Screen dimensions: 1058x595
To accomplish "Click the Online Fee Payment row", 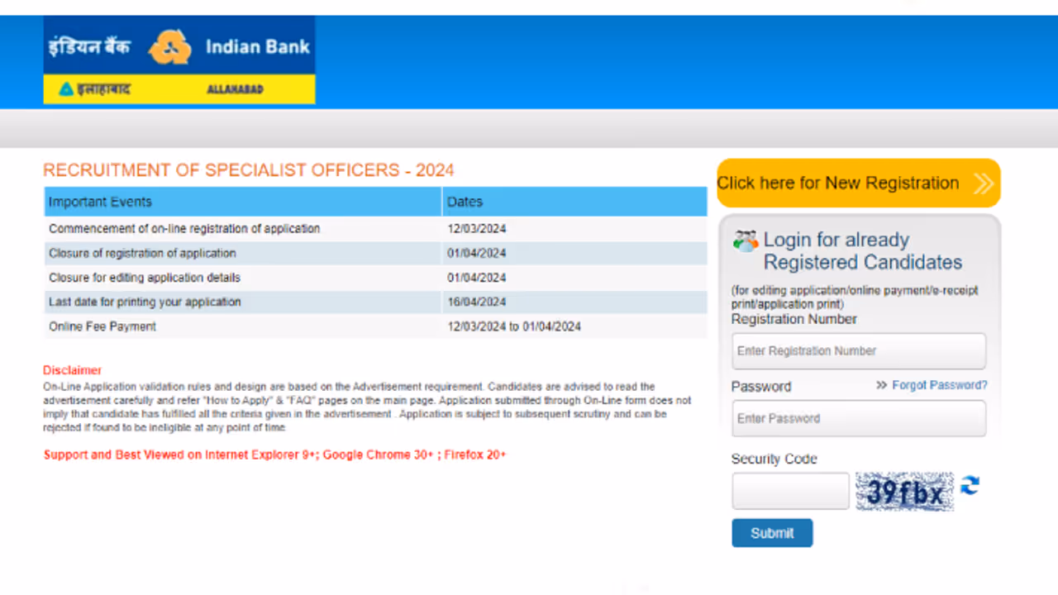I will point(102,326).
